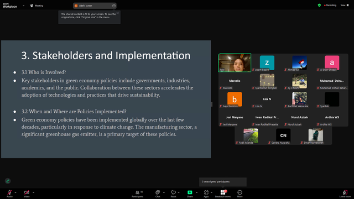Select the Syarifah participant tile
The height and width of the screenshot is (199, 354).
(332, 99)
